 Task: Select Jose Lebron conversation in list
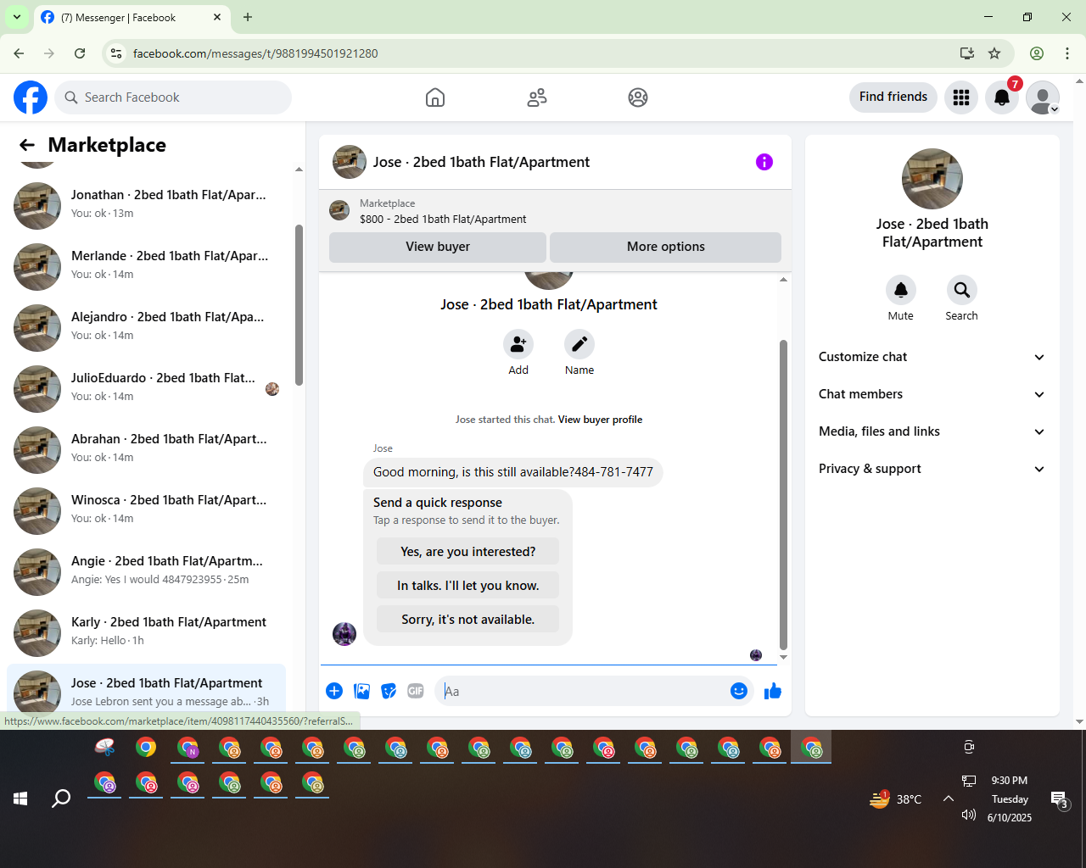[146, 690]
